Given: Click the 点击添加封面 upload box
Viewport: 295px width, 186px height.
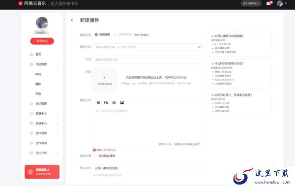Looking at the screenshot, I should pyautogui.click(x=105, y=80).
